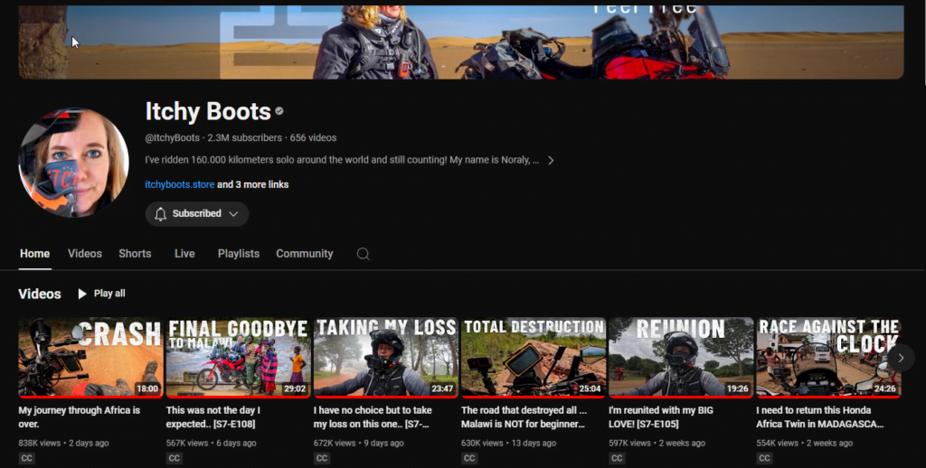Image resolution: width=926 pixels, height=468 pixels.
Task: Click CC badge under 672K views video
Action: pos(322,458)
